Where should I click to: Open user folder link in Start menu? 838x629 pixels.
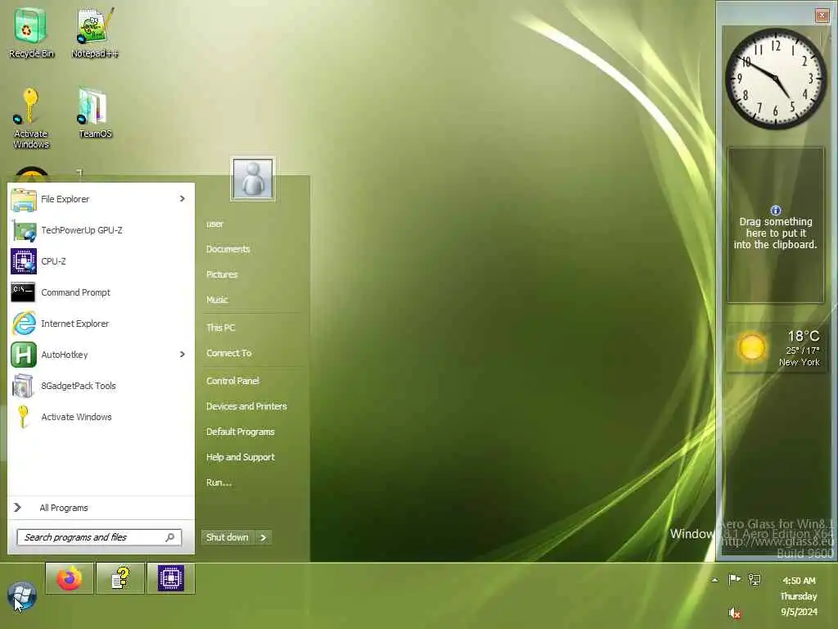pos(215,224)
